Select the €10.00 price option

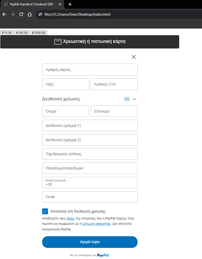coord(7,33)
